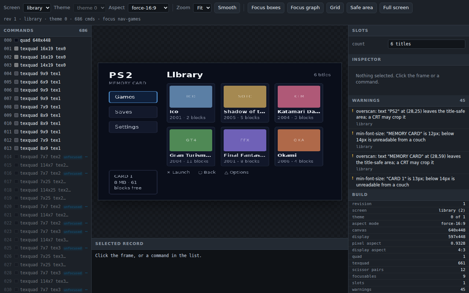Open the Zoom dropdown set to Fit
The width and height of the screenshot is (469, 293).
[x=202, y=8]
